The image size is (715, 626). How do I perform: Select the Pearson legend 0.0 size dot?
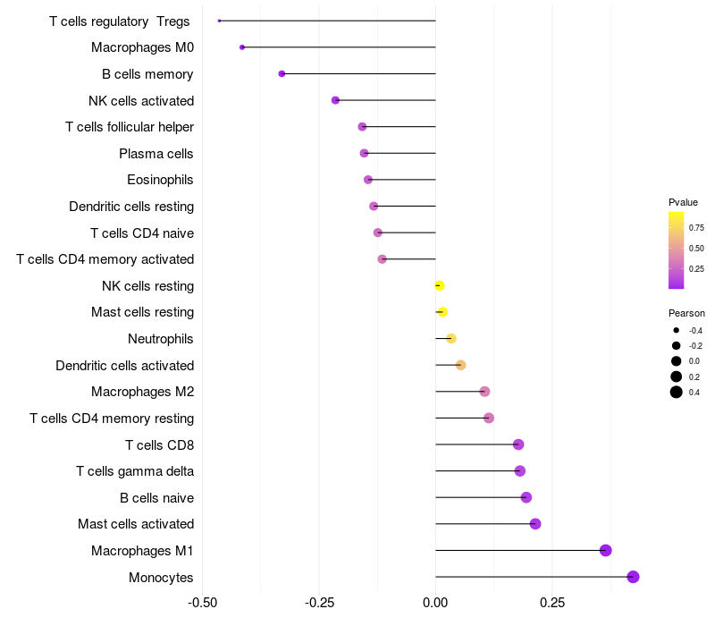point(677,361)
